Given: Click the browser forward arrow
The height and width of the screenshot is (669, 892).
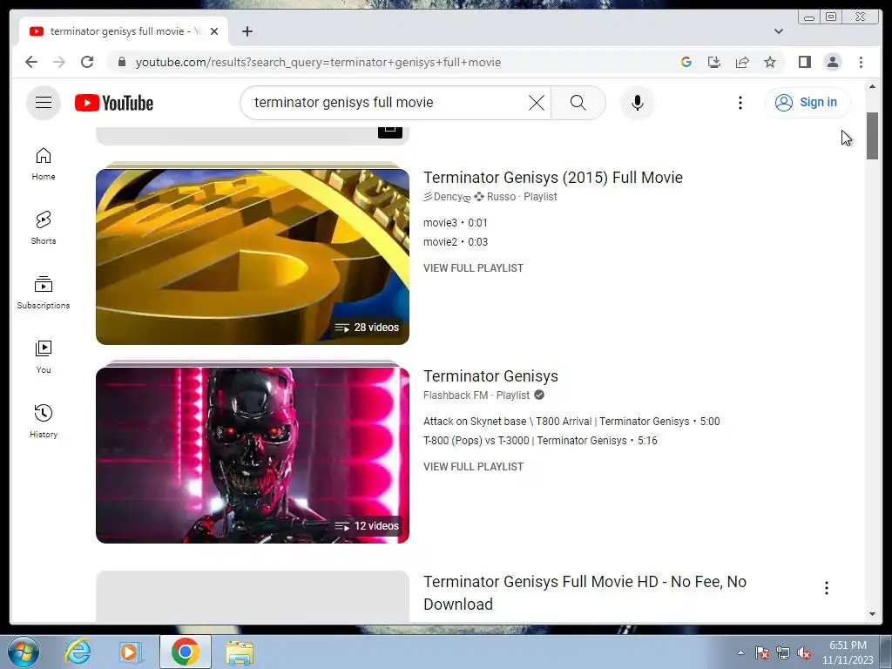Looking at the screenshot, I should pos(59,62).
